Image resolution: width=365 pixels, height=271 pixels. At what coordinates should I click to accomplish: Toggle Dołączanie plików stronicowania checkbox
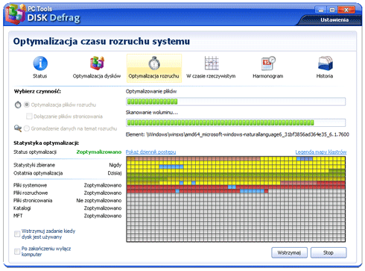[x=29, y=116]
